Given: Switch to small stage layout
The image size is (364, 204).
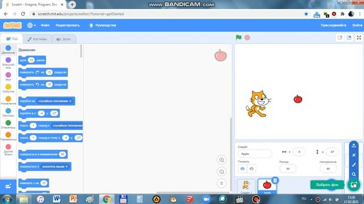Looking at the screenshot, I should point(340,37).
